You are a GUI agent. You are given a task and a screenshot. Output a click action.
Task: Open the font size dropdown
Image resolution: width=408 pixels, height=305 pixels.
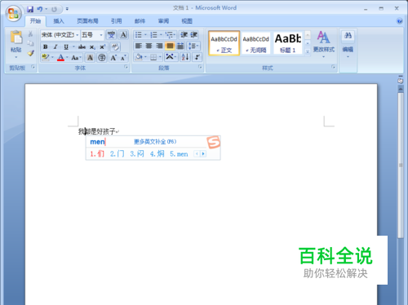(101, 35)
